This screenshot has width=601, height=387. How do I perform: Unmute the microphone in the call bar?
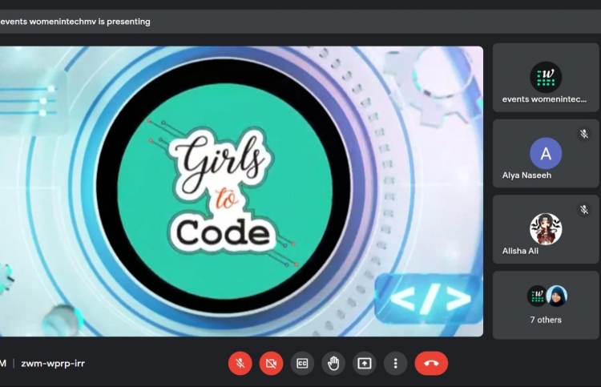tap(240, 363)
